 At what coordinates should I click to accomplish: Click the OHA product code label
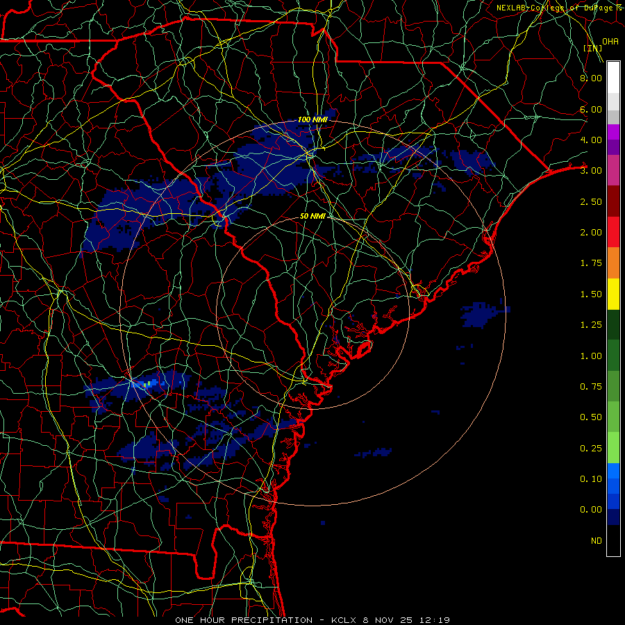pyautogui.click(x=610, y=41)
